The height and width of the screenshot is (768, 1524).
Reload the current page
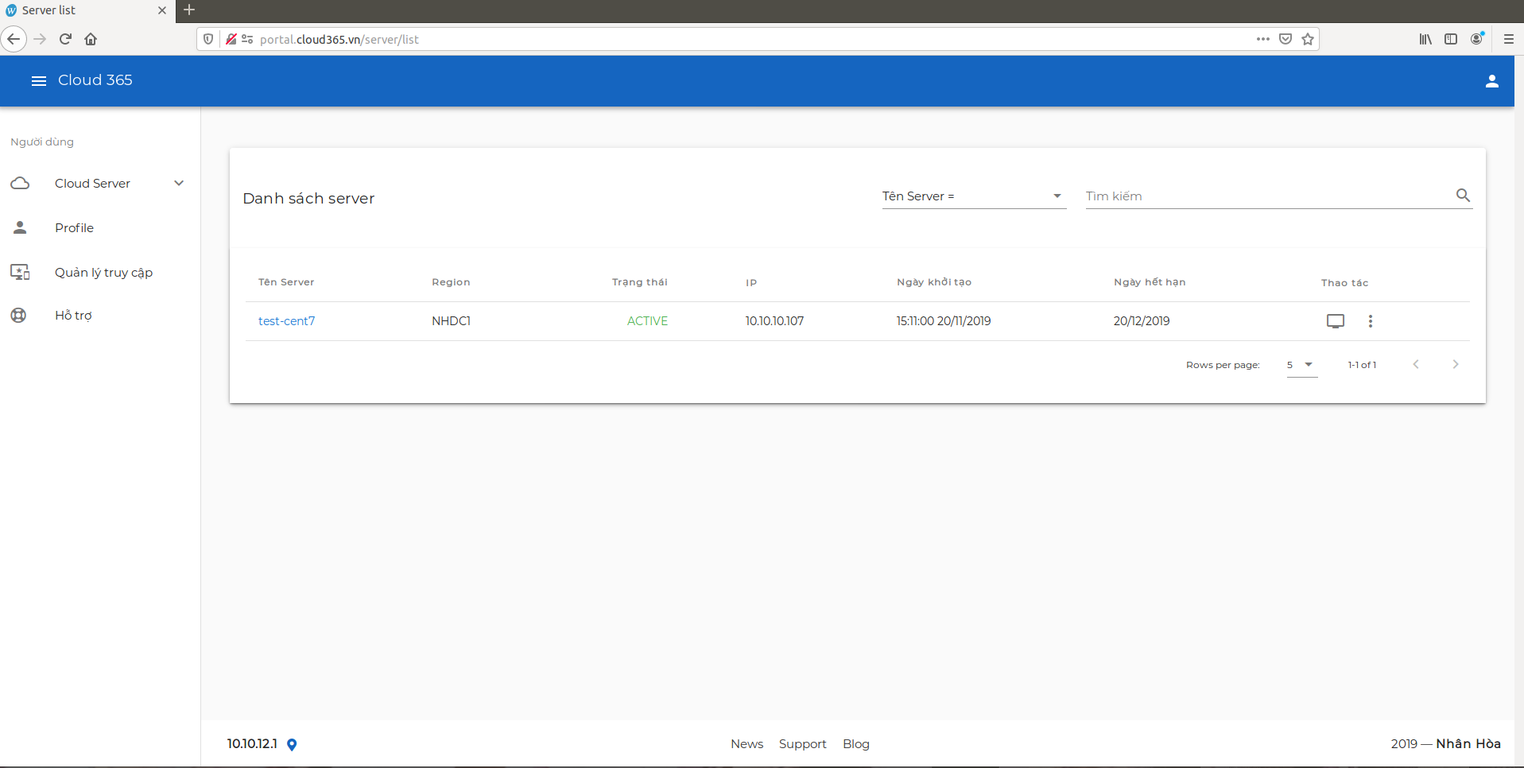point(65,39)
